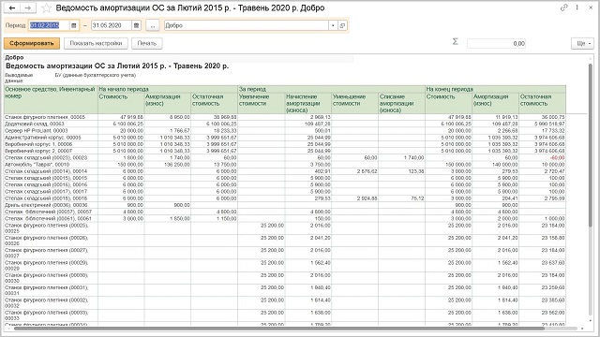600x337 pixels.
Task: Open calendar picker for end date 31.05.2020
Action: click(136, 25)
